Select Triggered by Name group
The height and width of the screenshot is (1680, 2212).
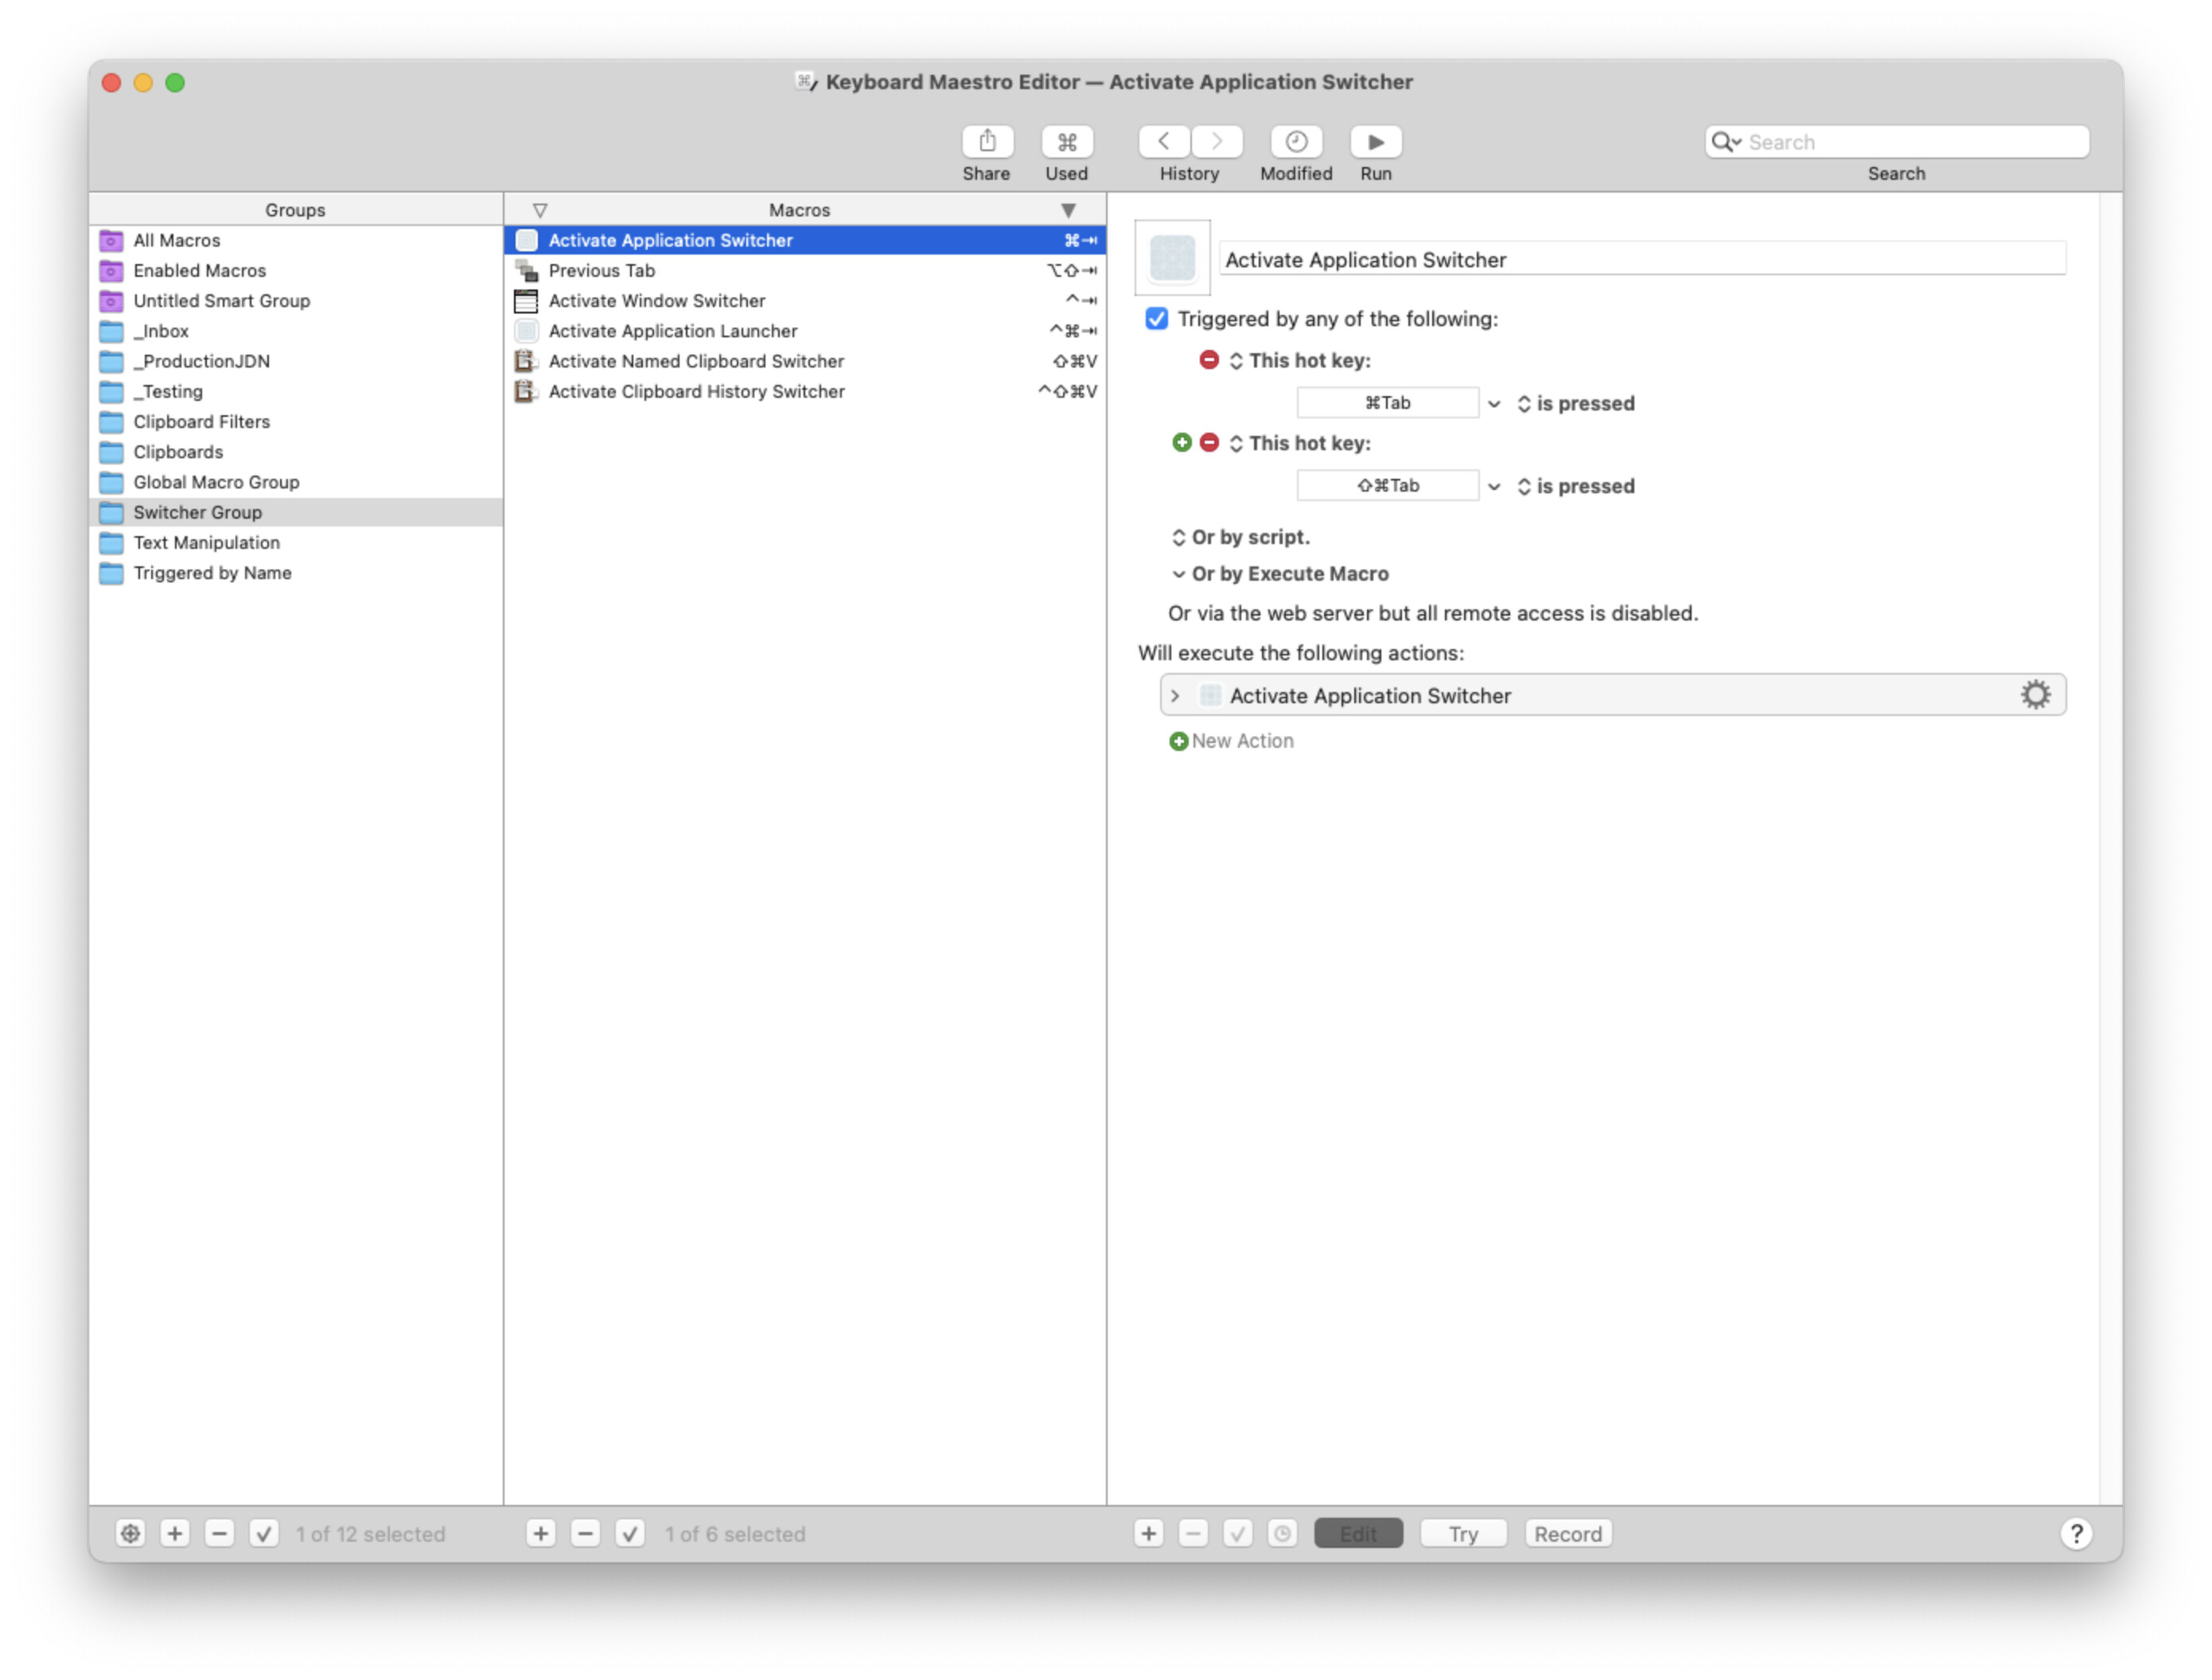296,573
